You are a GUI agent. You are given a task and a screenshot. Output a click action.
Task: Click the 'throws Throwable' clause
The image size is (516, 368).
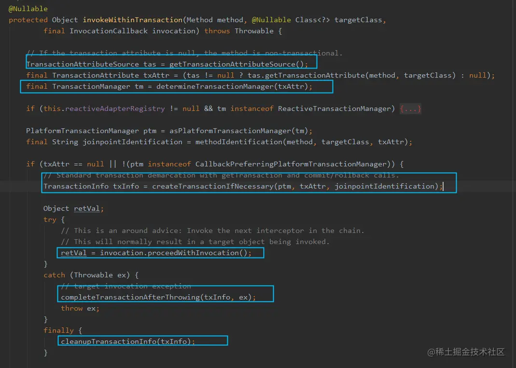pos(239,31)
